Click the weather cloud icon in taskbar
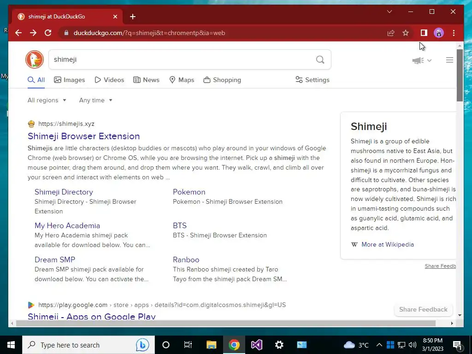 tap(349, 345)
